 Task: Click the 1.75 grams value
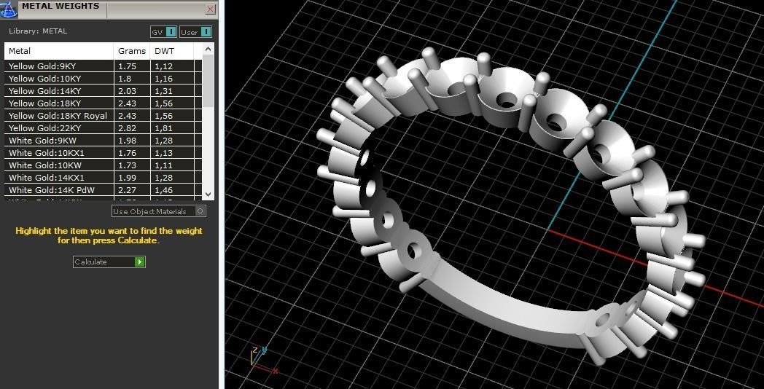(127, 66)
